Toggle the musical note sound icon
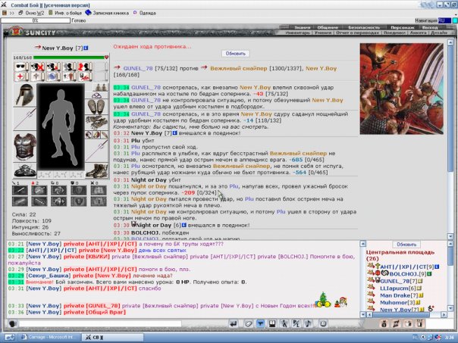The width and height of the screenshot is (458, 343). 308,323
